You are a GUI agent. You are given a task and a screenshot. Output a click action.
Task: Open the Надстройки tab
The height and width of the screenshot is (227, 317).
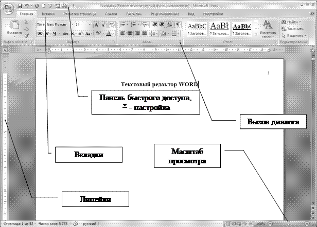tap(213, 14)
